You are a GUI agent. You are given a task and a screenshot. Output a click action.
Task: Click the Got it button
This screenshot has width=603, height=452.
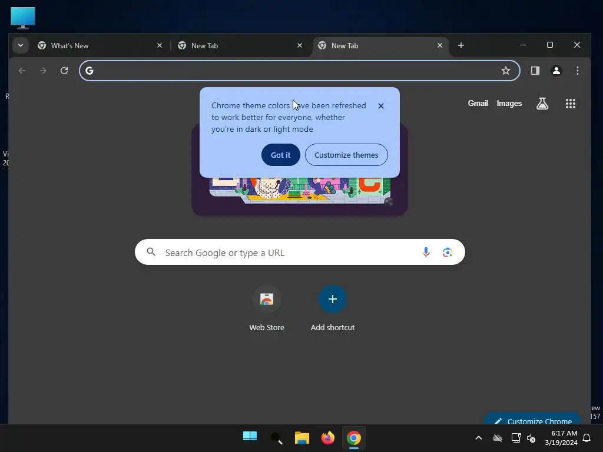point(281,155)
